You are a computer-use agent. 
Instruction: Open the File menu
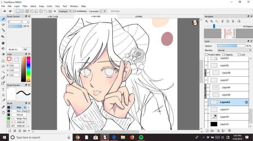(x=3, y=6)
